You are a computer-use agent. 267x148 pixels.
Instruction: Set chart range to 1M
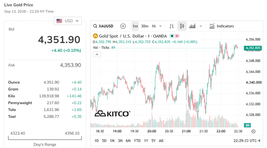click(112, 141)
